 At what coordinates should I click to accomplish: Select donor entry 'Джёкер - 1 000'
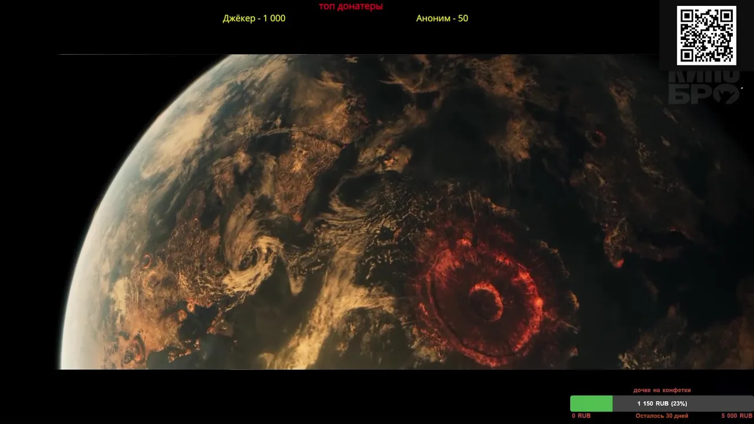tap(254, 18)
